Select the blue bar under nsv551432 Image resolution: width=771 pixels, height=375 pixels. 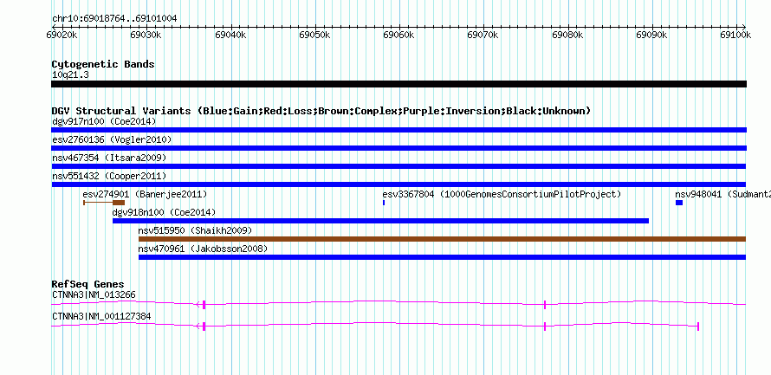398,184
